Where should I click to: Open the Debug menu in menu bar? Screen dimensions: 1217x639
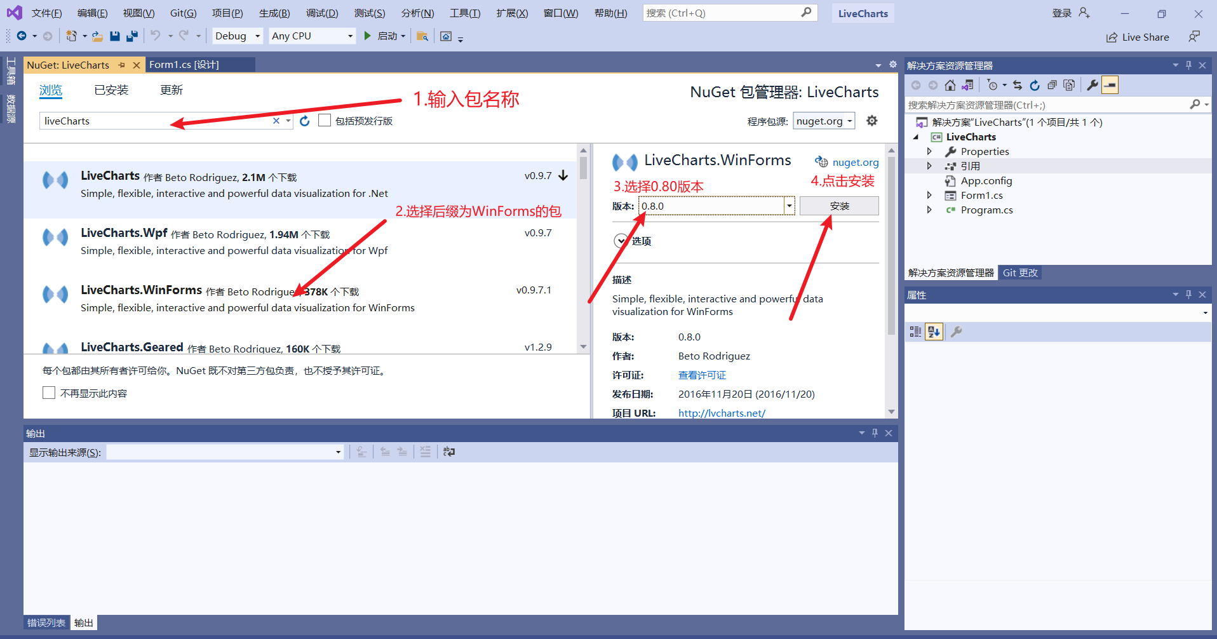pyautogui.click(x=322, y=13)
